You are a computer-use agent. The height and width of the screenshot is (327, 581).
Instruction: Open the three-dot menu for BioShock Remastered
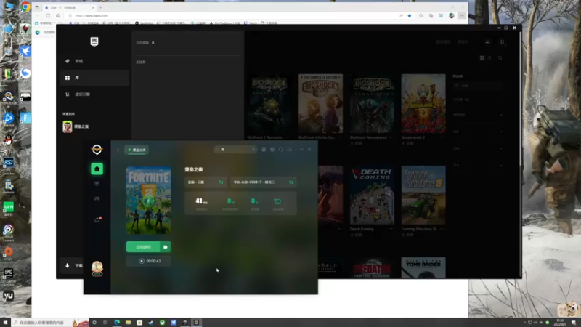click(391, 137)
